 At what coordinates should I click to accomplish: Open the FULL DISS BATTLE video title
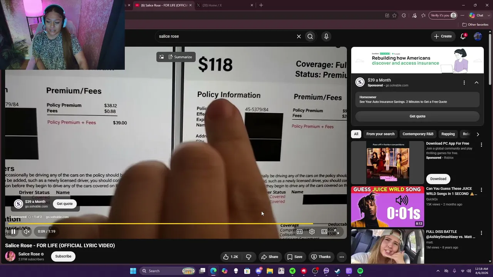point(451,234)
